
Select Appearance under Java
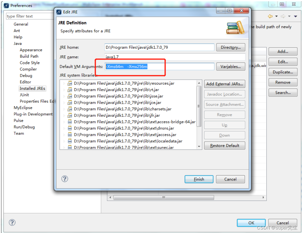pos(31,50)
